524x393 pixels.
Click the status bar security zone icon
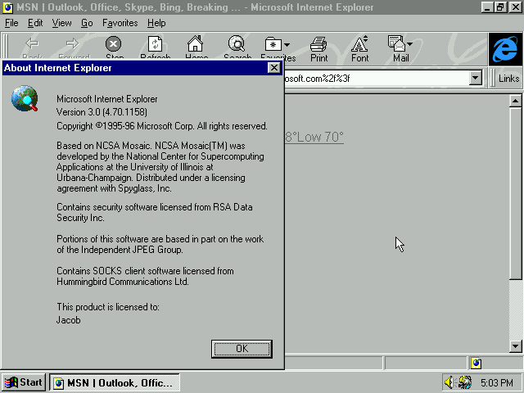[477, 364]
